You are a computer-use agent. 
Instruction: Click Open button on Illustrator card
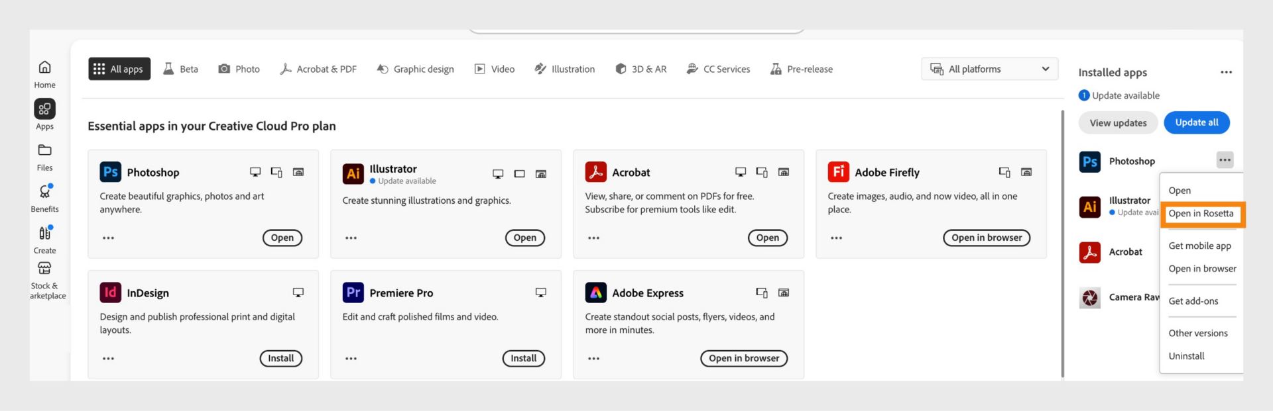pos(525,238)
